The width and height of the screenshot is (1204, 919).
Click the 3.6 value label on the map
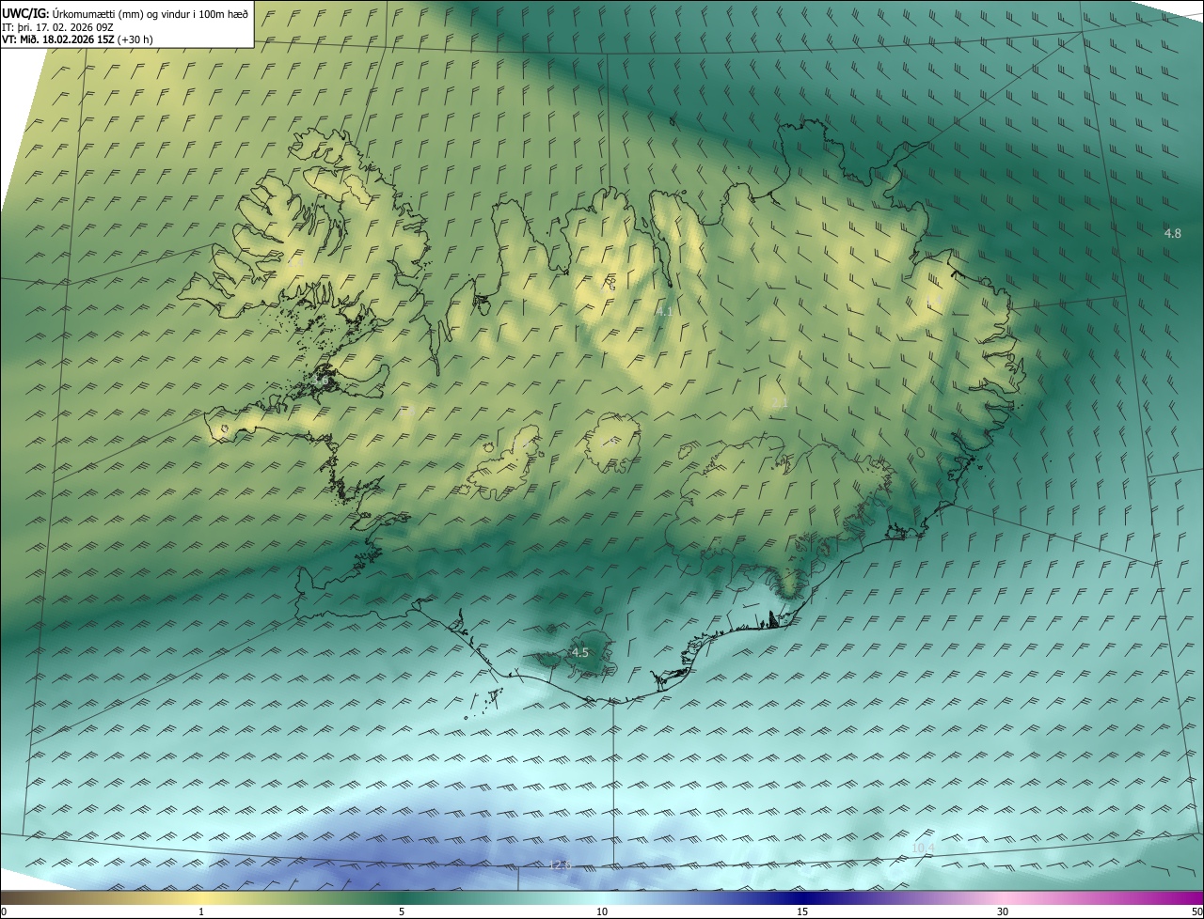click(x=322, y=382)
